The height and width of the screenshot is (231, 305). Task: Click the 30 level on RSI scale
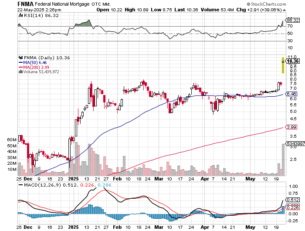click(290, 41)
